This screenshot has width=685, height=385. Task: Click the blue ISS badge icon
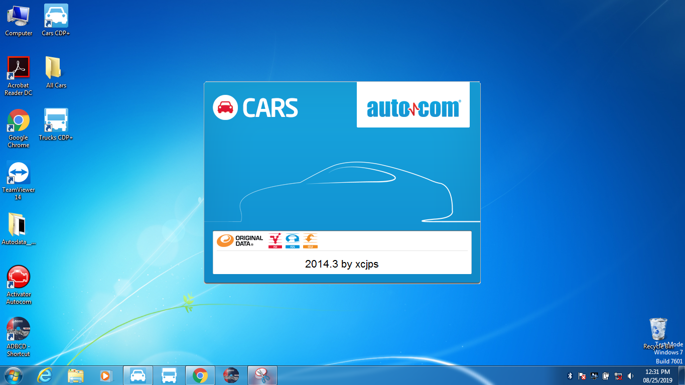pos(293,241)
